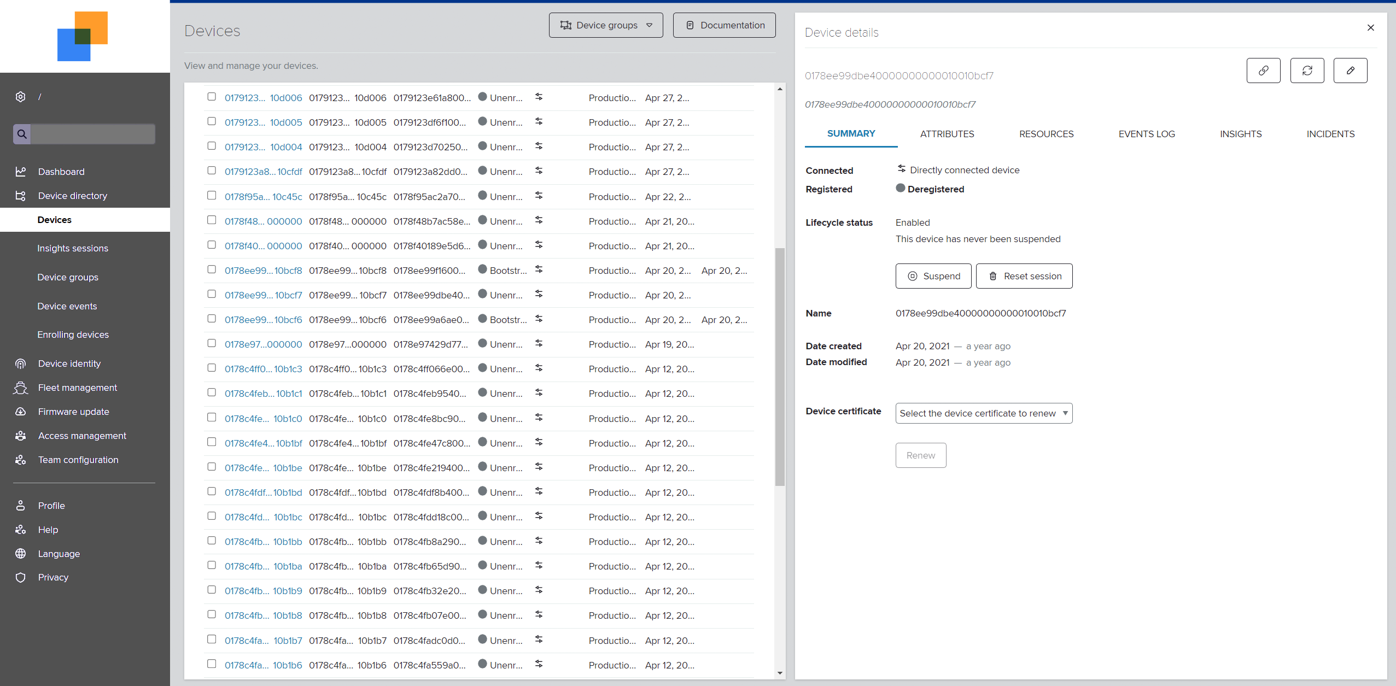Click the refresh device details icon
Viewport: 1396px width, 686px height.
pyautogui.click(x=1307, y=71)
